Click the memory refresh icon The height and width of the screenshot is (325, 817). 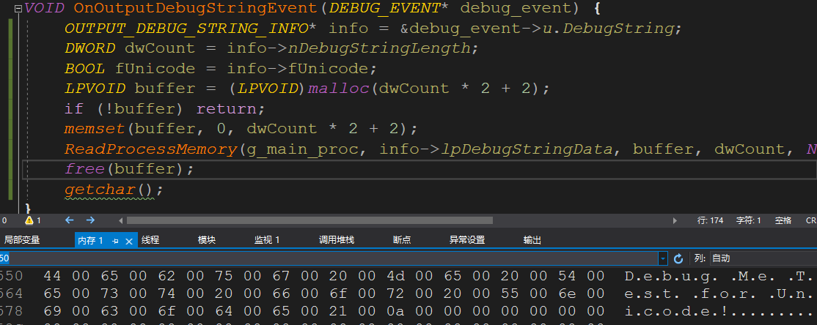[678, 258]
